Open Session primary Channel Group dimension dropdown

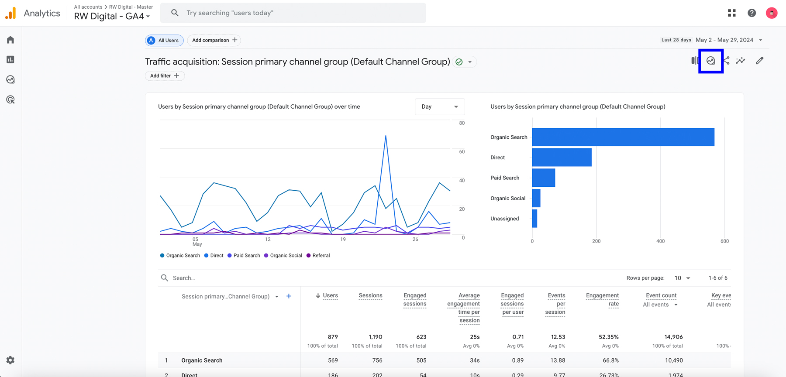230,297
